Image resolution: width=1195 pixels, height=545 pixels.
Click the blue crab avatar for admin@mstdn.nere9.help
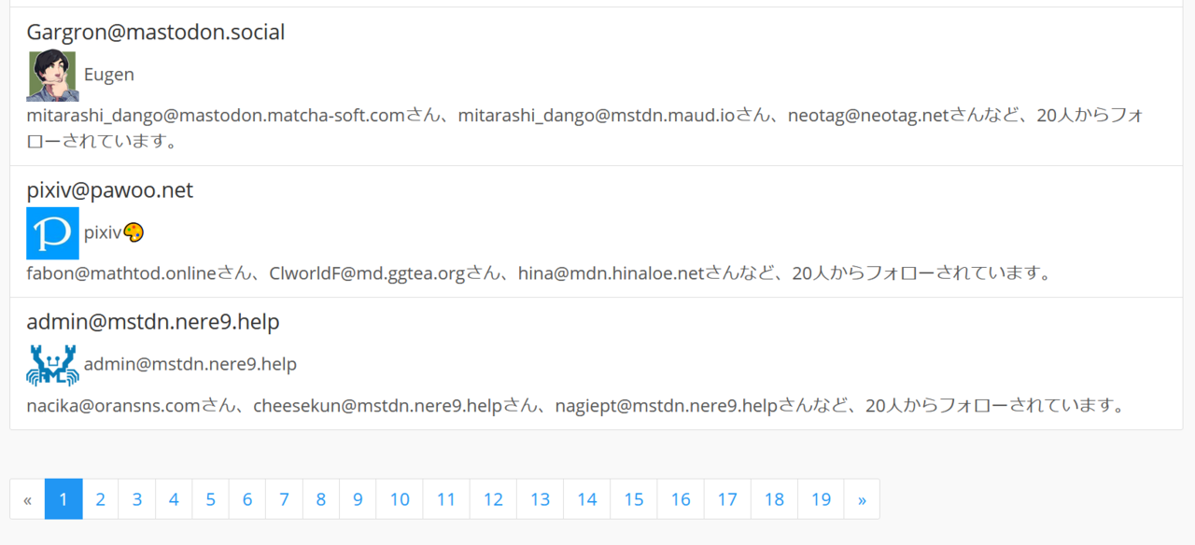[52, 365]
